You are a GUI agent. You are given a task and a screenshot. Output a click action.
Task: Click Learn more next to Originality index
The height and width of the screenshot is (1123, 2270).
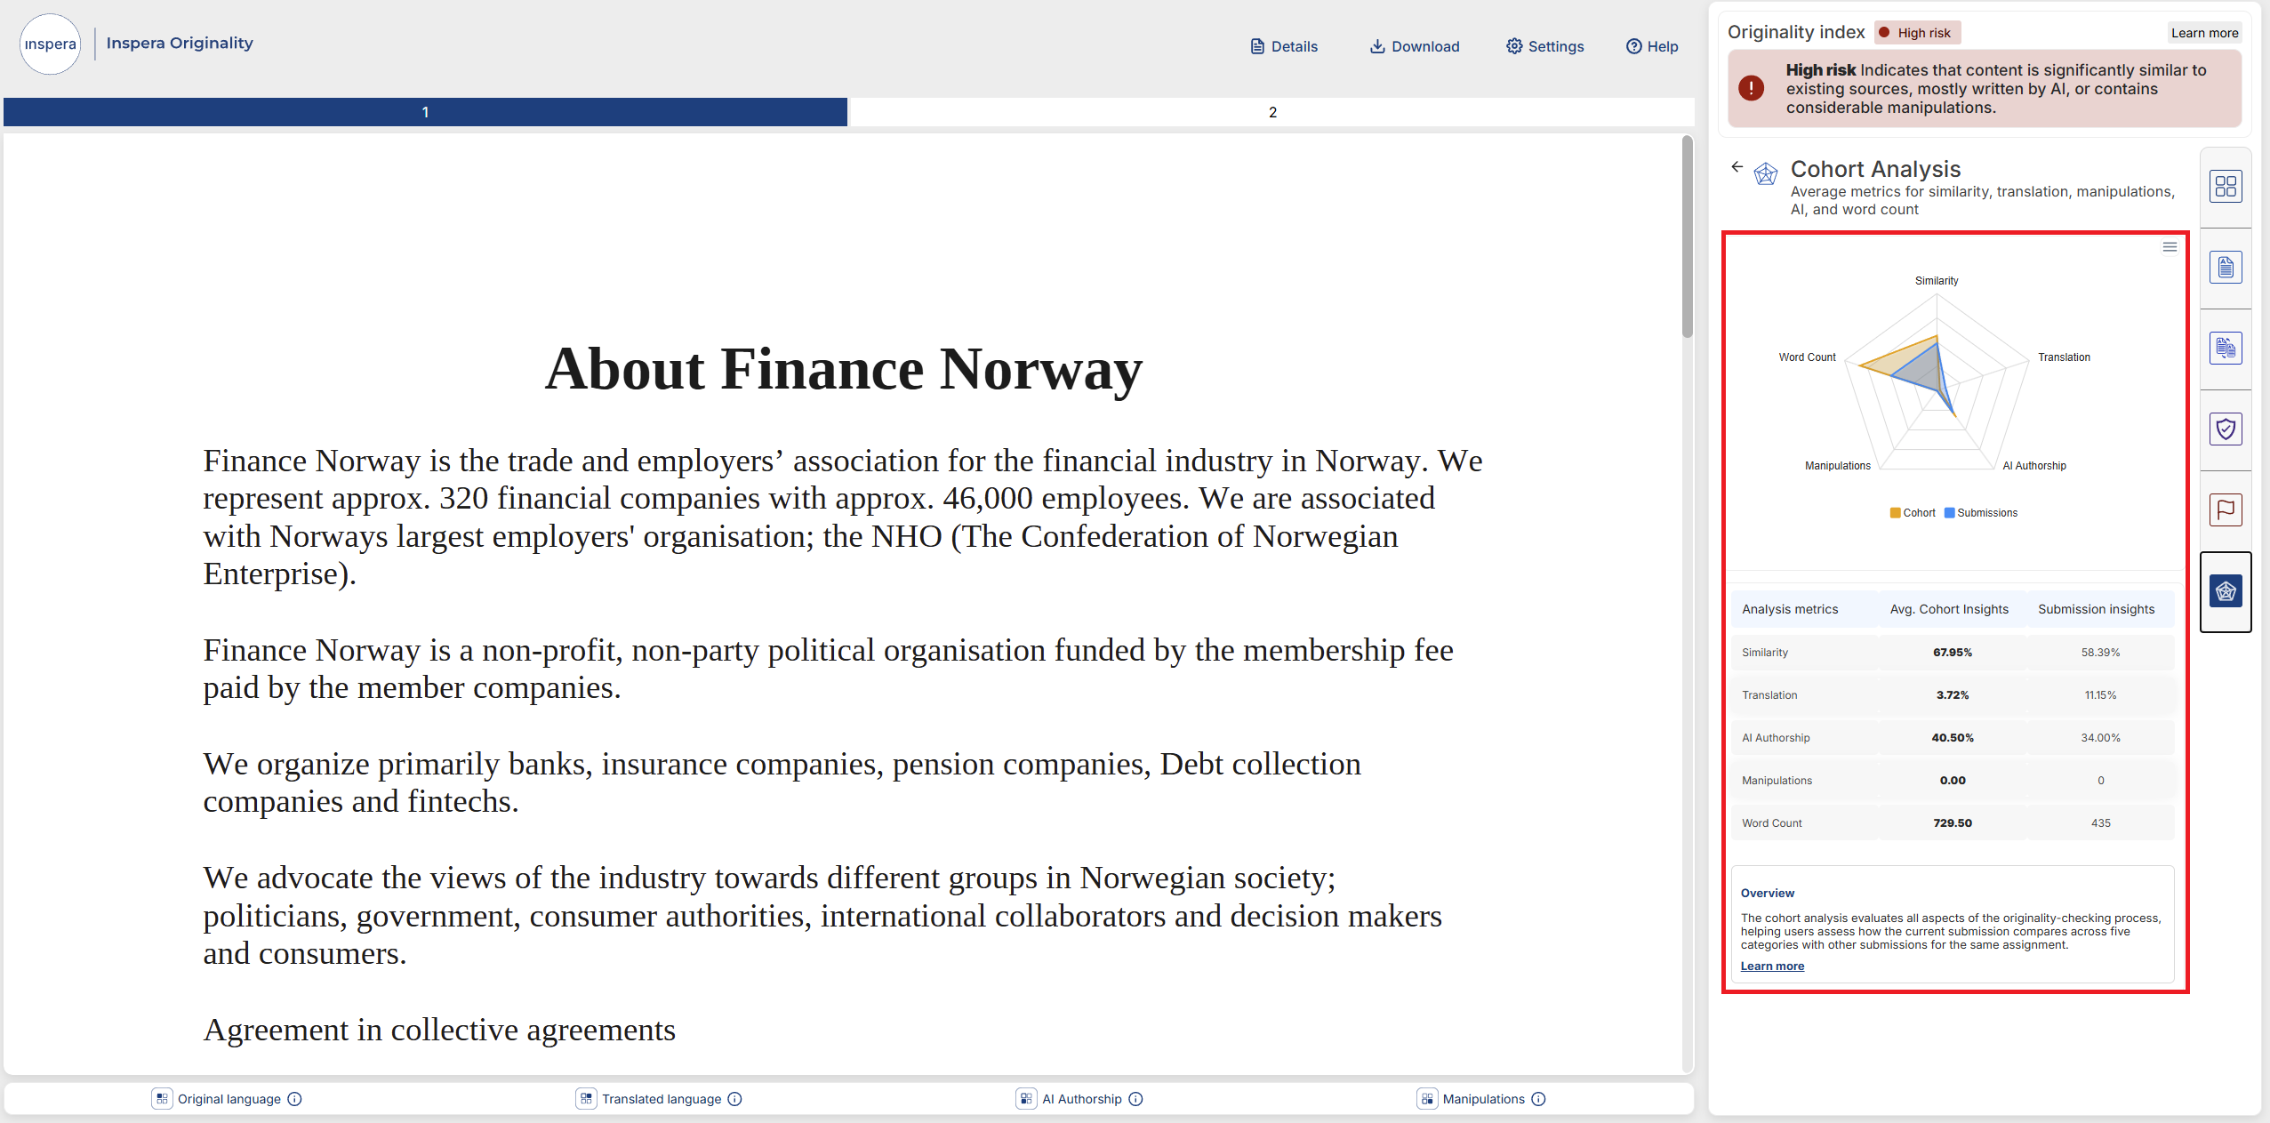tap(2204, 33)
